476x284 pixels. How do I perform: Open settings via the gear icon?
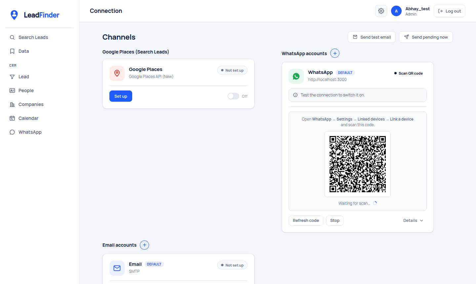[x=381, y=11]
